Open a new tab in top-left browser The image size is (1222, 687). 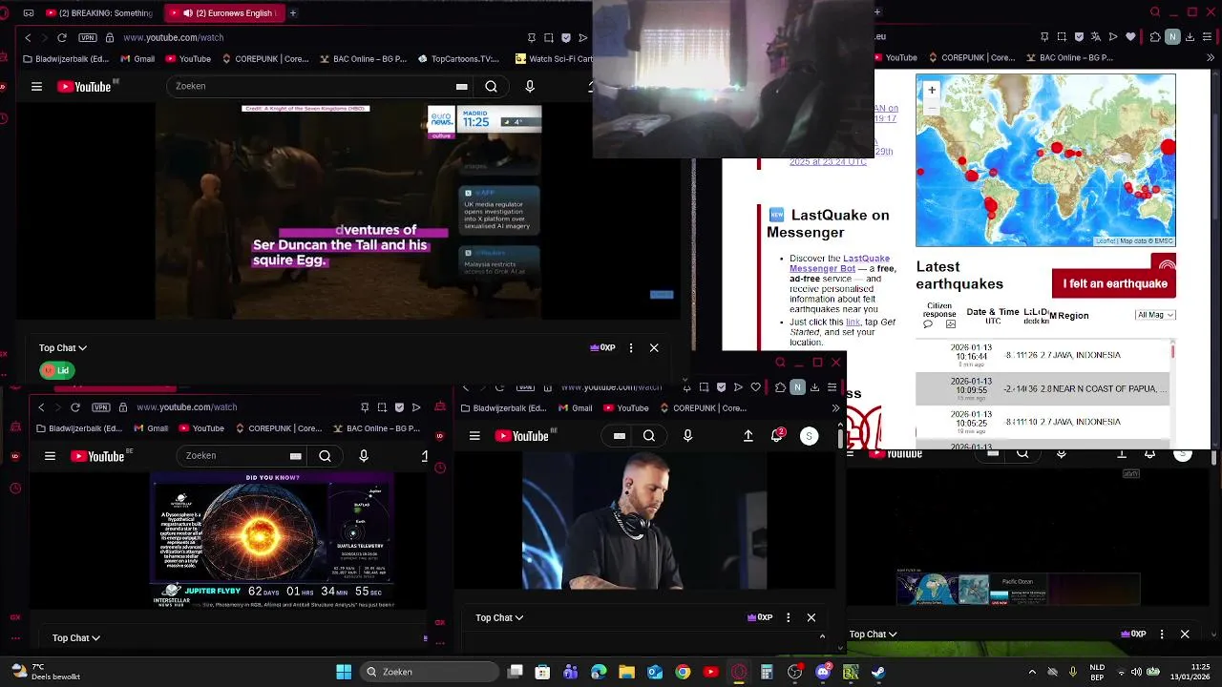click(293, 12)
